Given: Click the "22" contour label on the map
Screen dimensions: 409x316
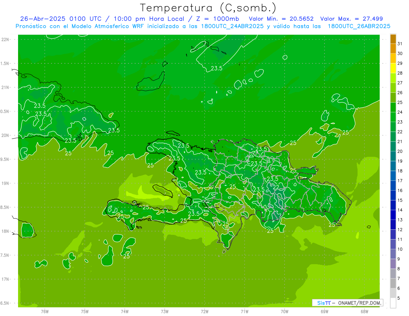Looking at the screenshot, I should coord(276,187).
